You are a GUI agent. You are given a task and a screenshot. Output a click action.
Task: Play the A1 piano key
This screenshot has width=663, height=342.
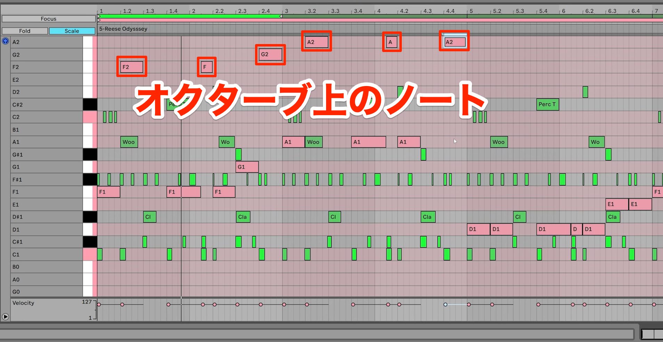88,142
